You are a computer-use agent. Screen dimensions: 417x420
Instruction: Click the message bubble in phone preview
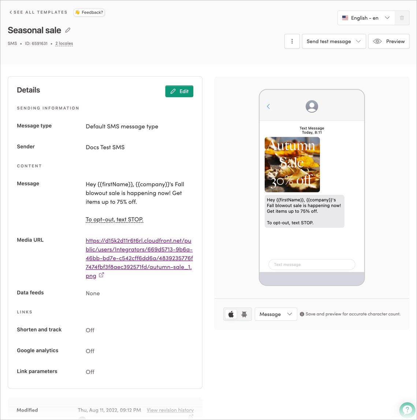[304, 211]
